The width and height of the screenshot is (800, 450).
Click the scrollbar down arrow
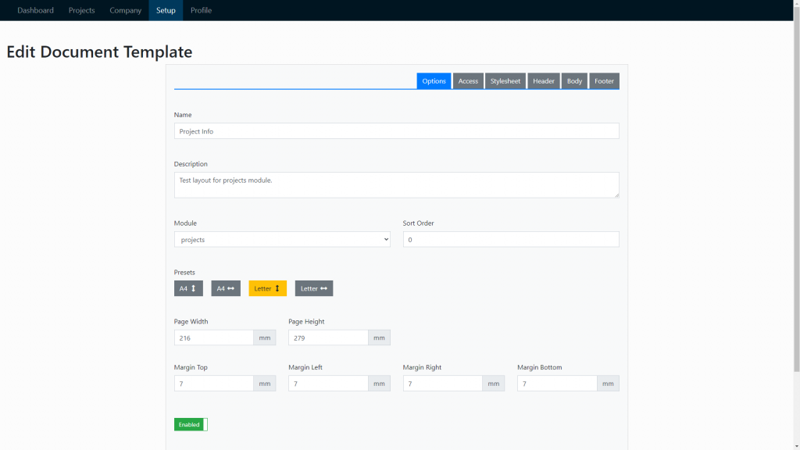point(795,445)
